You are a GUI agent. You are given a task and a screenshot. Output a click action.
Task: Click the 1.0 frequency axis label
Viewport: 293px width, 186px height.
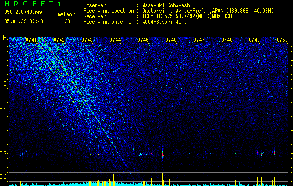pos(4,84)
